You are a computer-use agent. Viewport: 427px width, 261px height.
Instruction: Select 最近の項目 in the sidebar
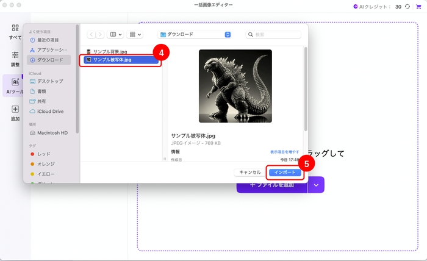(x=48, y=40)
